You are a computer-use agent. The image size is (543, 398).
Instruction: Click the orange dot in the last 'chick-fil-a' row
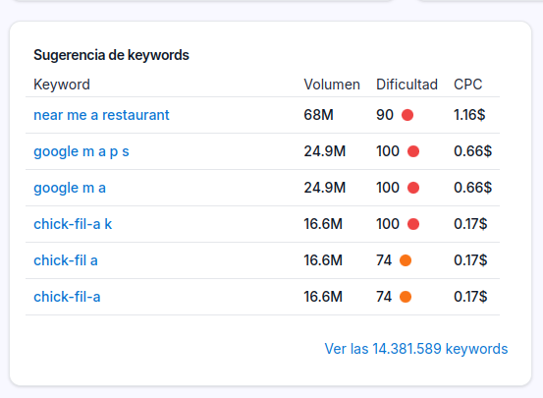pyautogui.click(x=406, y=297)
